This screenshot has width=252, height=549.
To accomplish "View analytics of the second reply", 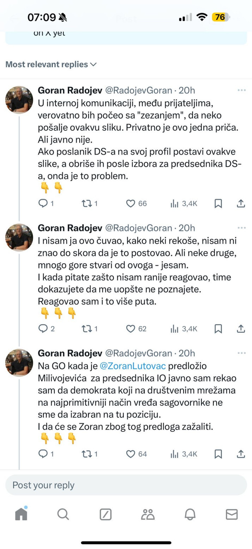I will (174, 329).
